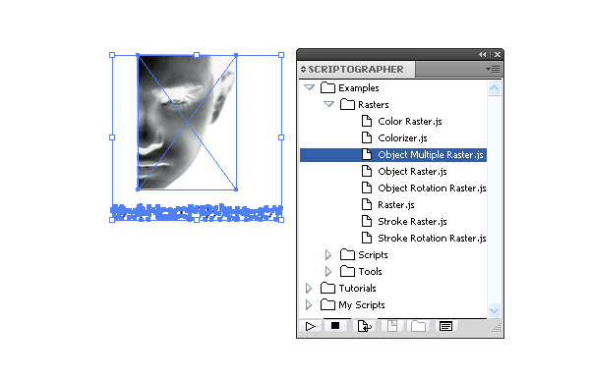Open the Scriptographer panel flyout menu
Viewport: 590px width, 377px height.
click(493, 69)
